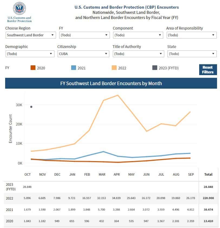Click the U.S. Customs and Border Protection text

pos(19,19)
